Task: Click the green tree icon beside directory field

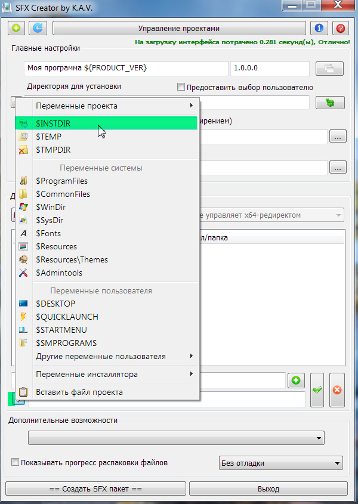Action: tap(330, 103)
